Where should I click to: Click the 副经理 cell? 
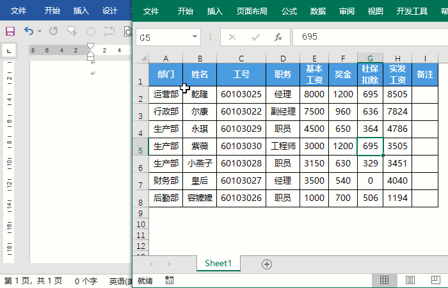pyautogui.click(x=283, y=112)
